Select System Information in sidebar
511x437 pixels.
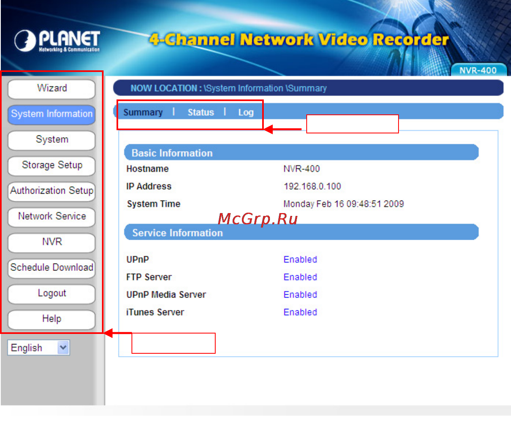pyautogui.click(x=52, y=114)
